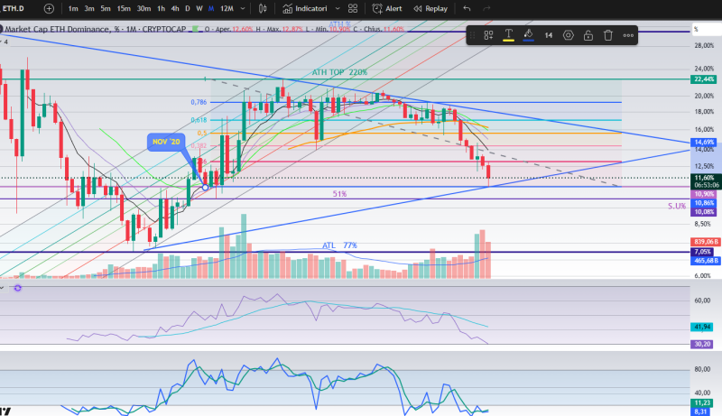
Task: Toggle lock on the selected drawing
Action: pos(588,35)
